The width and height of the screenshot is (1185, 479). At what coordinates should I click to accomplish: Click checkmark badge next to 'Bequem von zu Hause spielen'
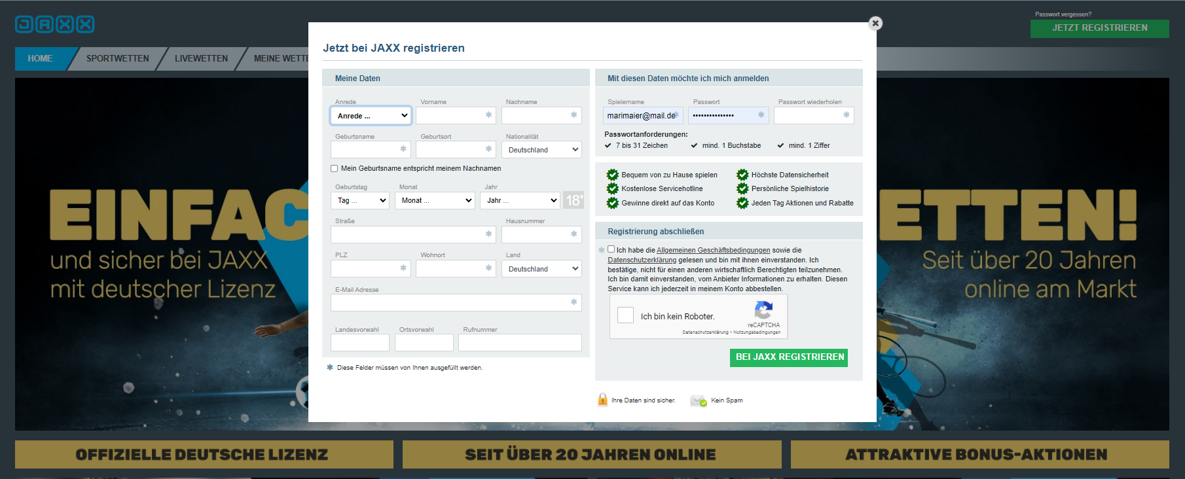coord(613,175)
